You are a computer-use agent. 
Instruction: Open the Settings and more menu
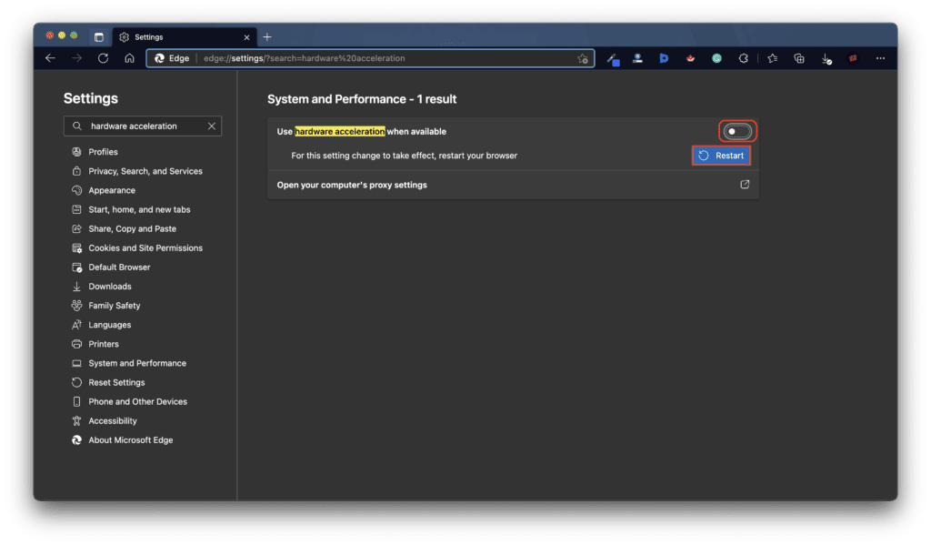coord(880,57)
